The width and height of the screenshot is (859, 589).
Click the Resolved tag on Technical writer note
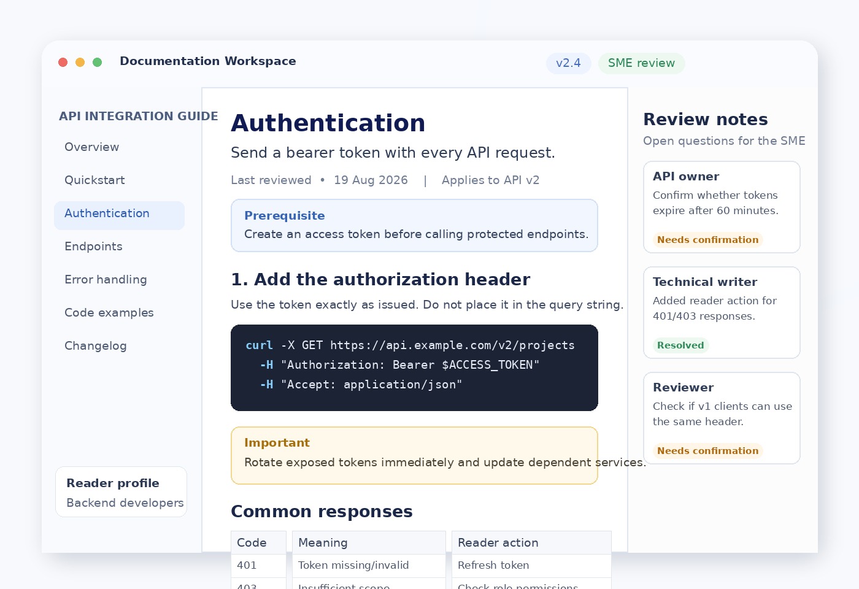[x=680, y=345]
